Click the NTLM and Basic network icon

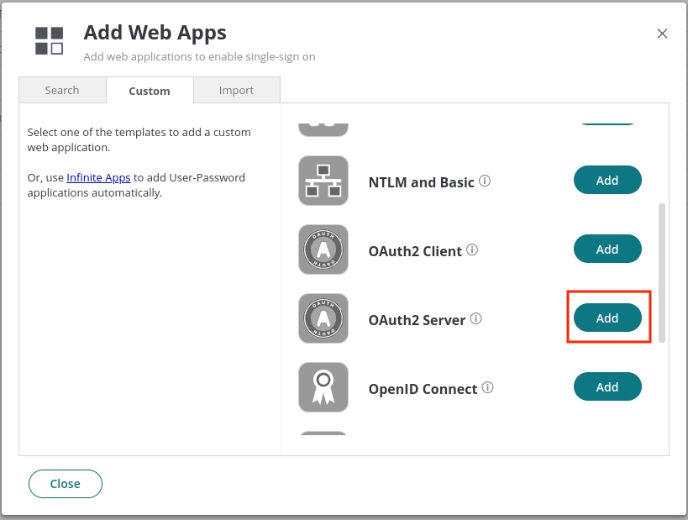(323, 181)
